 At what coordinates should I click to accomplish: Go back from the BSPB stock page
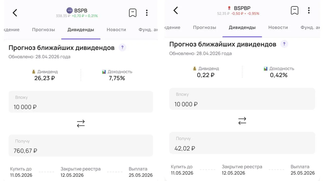[15, 13]
